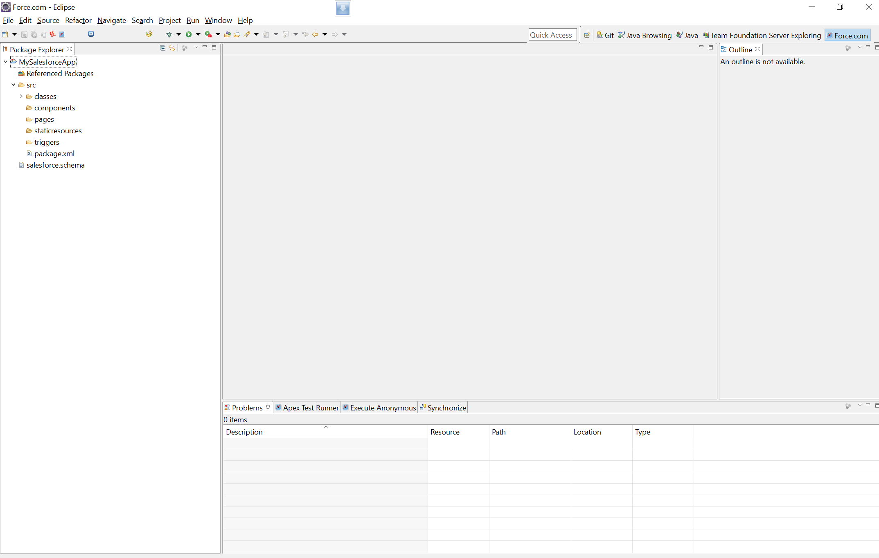This screenshot has width=879, height=558.
Task: Click Collapse All icon in Package Explorer
Action: pyautogui.click(x=162, y=48)
